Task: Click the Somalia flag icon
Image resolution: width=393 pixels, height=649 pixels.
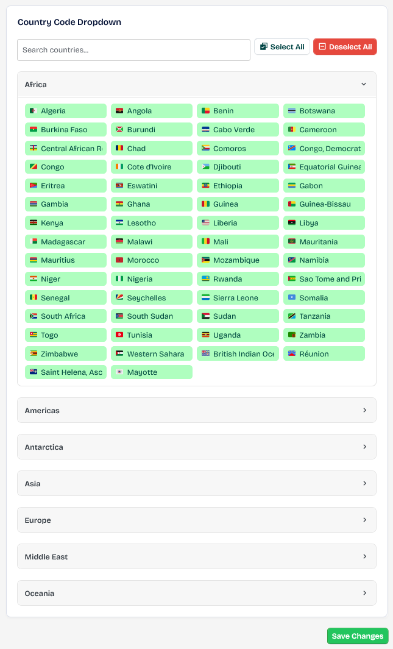Action: (x=292, y=298)
